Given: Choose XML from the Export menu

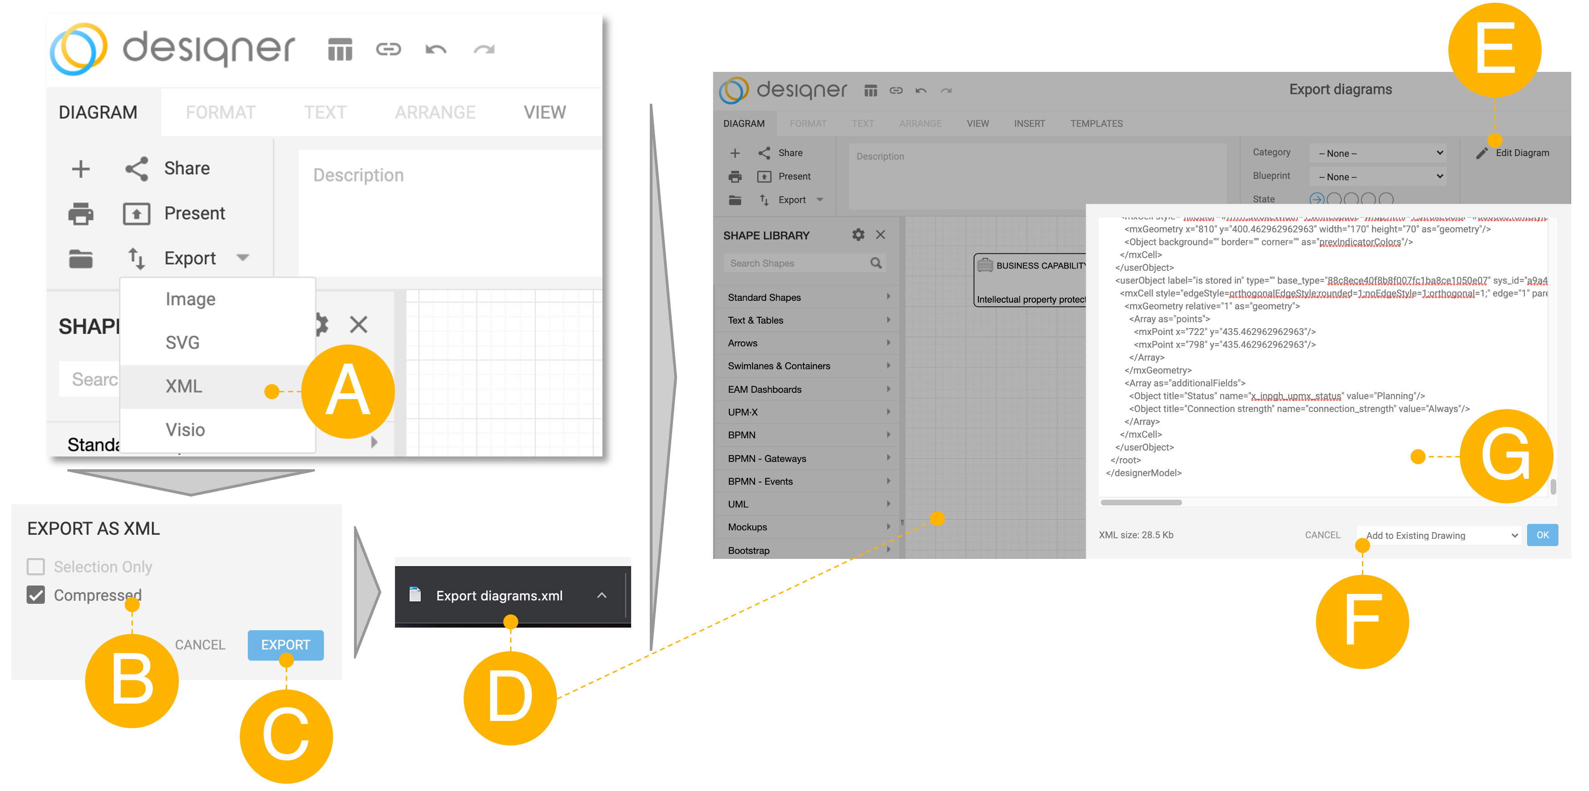Looking at the screenshot, I should tap(184, 386).
